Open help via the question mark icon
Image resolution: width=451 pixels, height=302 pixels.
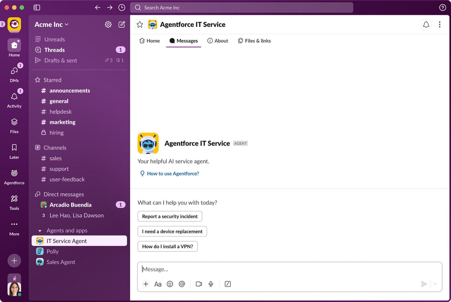(443, 8)
